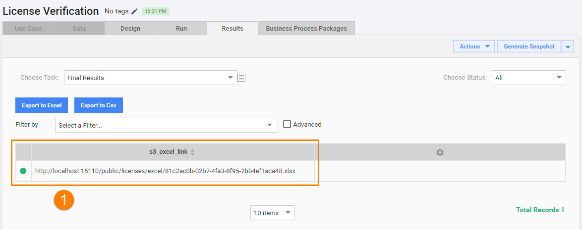Open the Business Process Packages tab
582x230 pixels.
(306, 29)
